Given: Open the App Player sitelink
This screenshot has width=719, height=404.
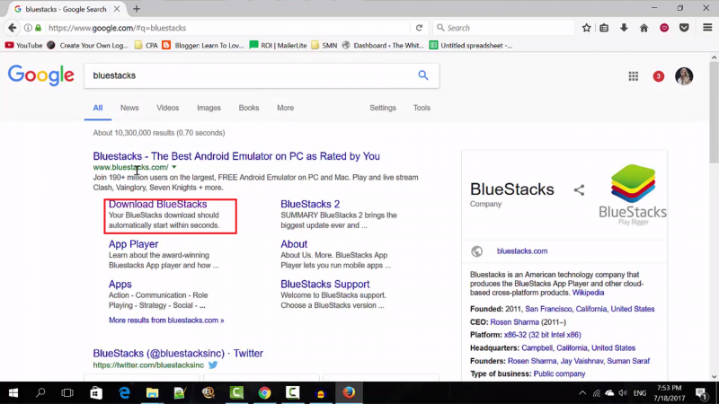Looking at the screenshot, I should [x=133, y=243].
